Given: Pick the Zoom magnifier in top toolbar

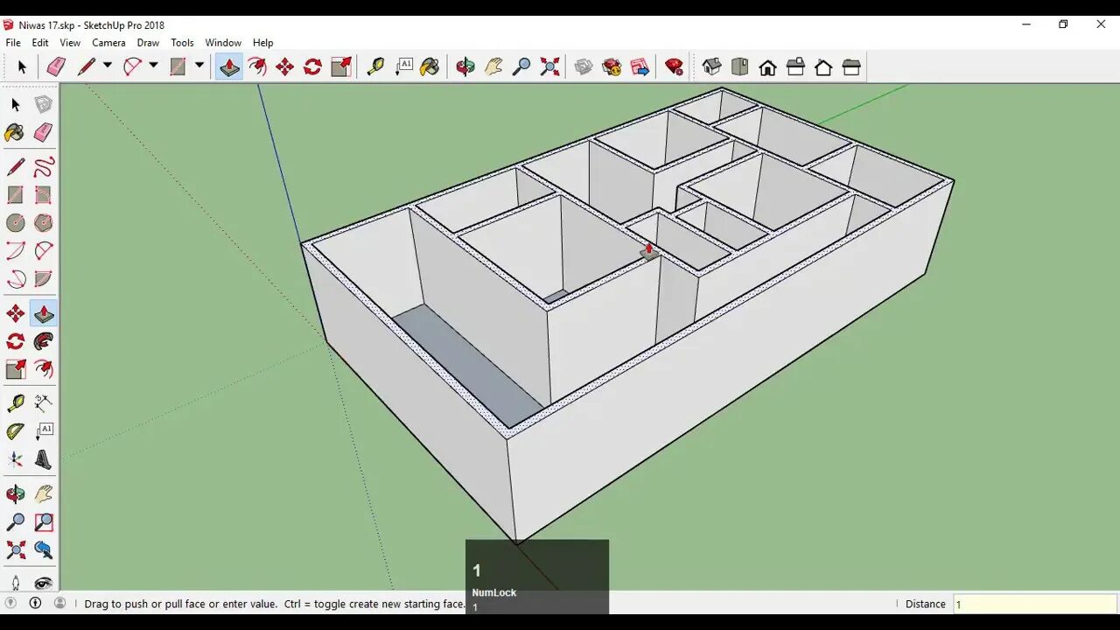Looking at the screenshot, I should [521, 67].
